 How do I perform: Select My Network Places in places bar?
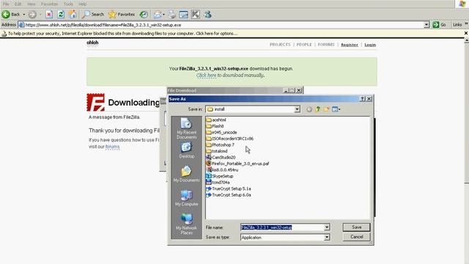186,224
